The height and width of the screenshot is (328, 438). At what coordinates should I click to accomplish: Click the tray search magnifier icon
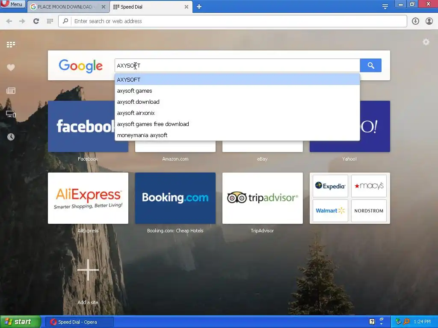407,322
